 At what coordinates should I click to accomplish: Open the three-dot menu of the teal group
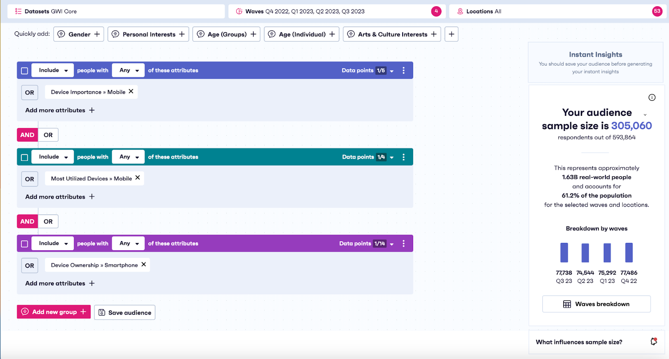click(403, 157)
